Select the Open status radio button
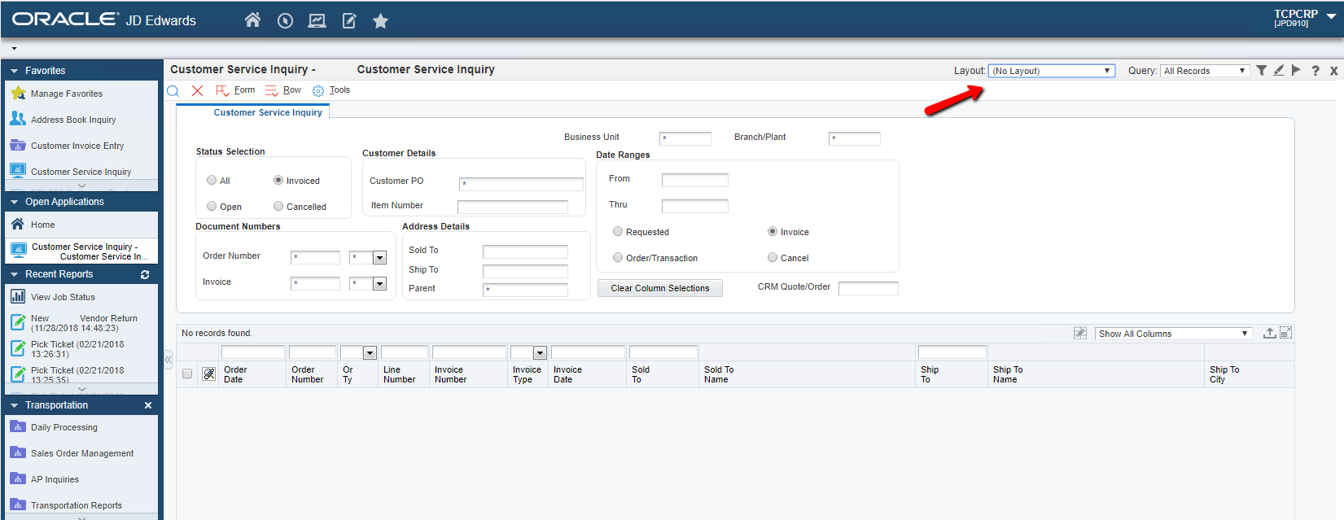Image resolution: width=1344 pixels, height=520 pixels. 212,207
